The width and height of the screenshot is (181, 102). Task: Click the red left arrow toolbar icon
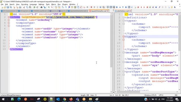(x=141, y=7)
